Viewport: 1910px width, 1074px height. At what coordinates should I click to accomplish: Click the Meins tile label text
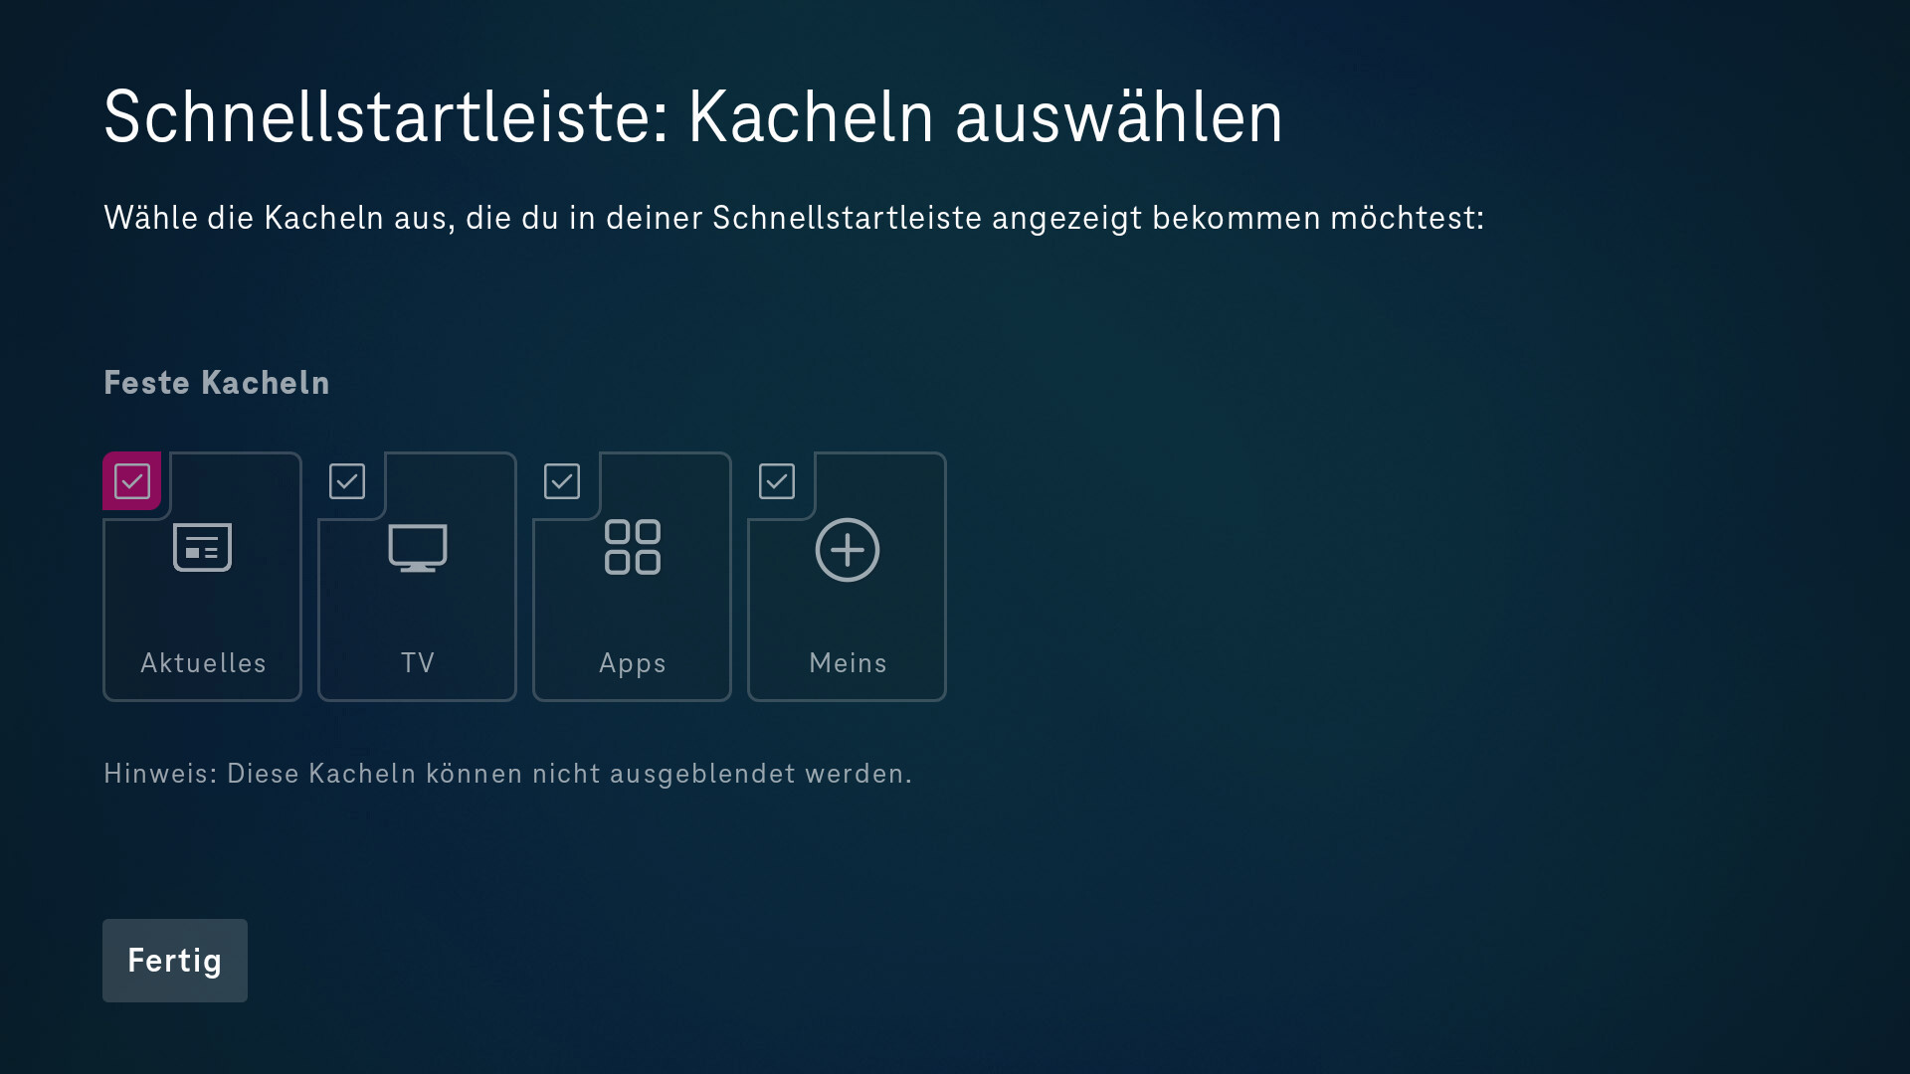point(847,662)
